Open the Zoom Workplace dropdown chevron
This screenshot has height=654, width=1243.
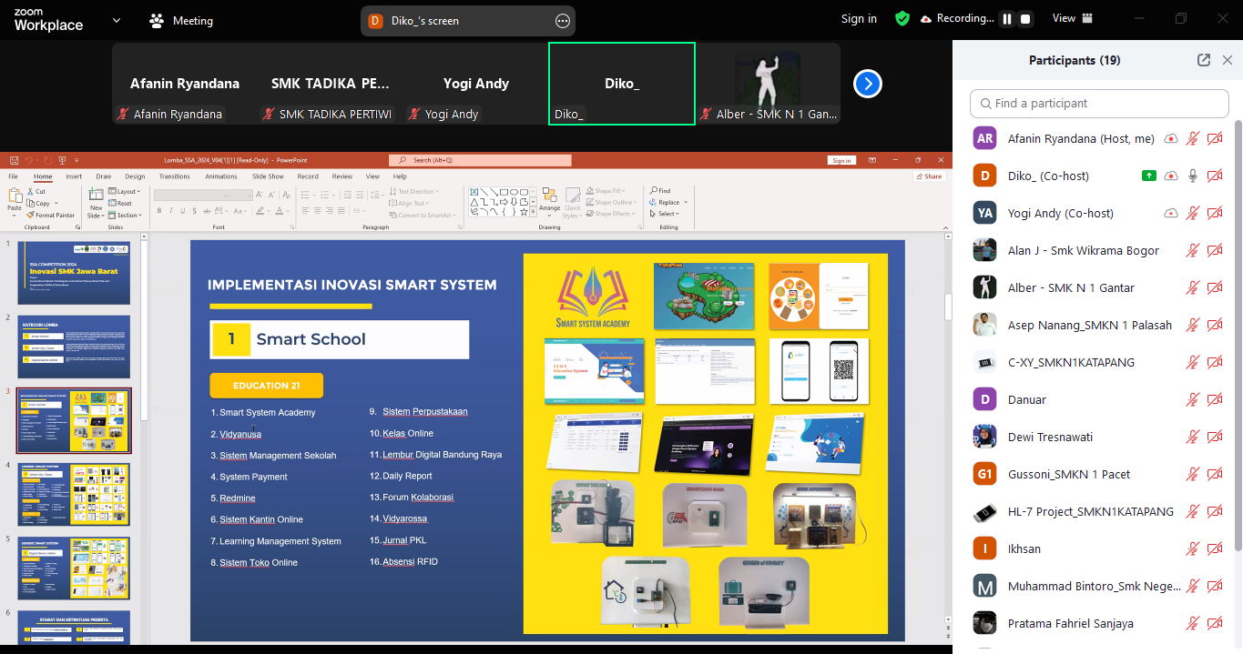pyautogui.click(x=116, y=20)
